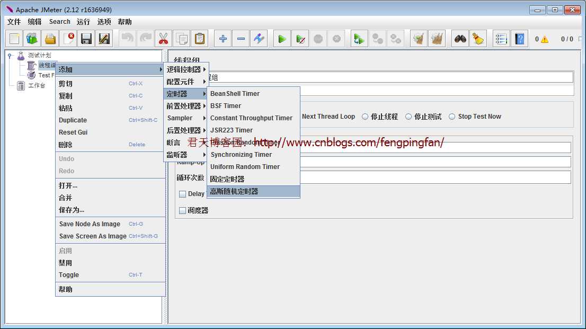Choose BeanShell Timer from the submenu

click(x=253, y=94)
